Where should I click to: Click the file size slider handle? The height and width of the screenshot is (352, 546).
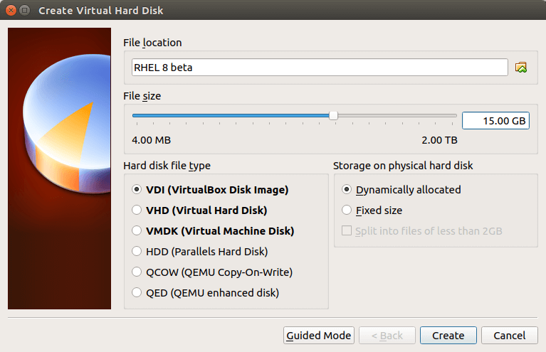coord(333,116)
